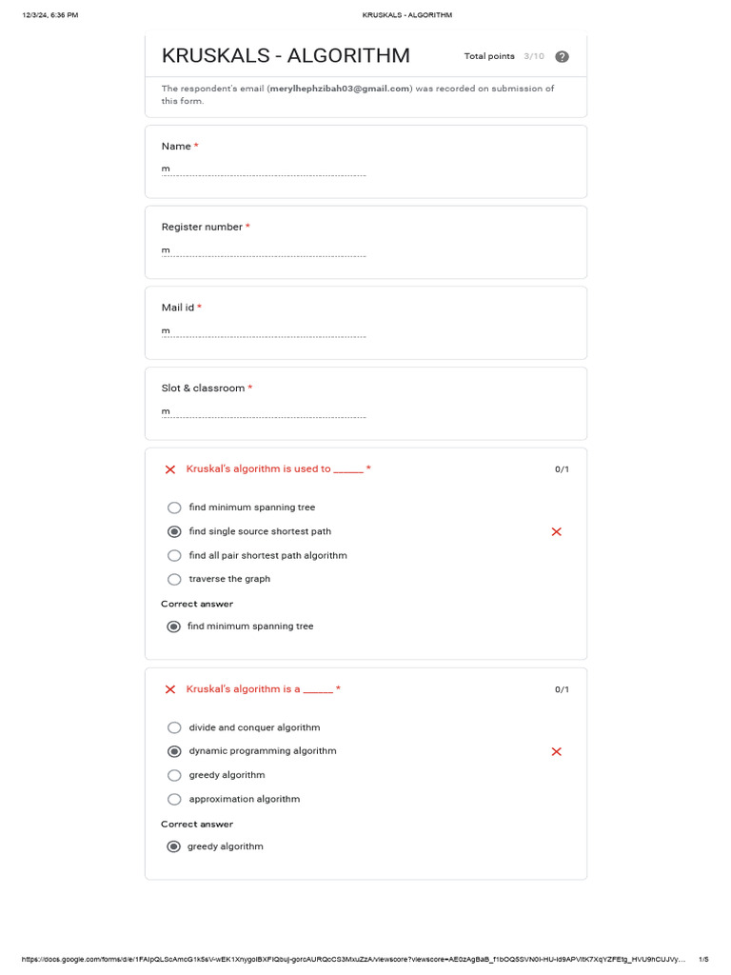731x975 pixels.
Task: Pick the 'greedy algorithm' answer option
Action: click(x=174, y=775)
